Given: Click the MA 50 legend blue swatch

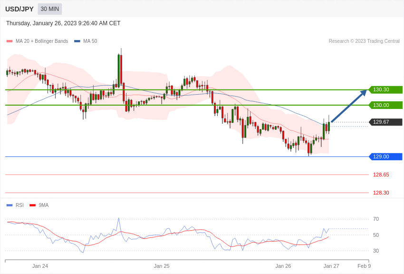Looking at the screenshot, I should pos(77,41).
